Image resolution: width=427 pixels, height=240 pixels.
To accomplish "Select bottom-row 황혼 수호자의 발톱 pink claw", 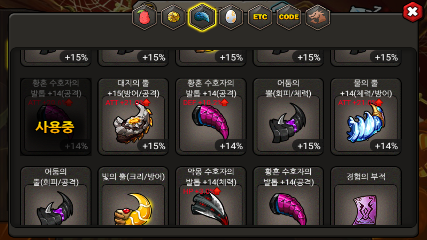I will [x=288, y=196].
